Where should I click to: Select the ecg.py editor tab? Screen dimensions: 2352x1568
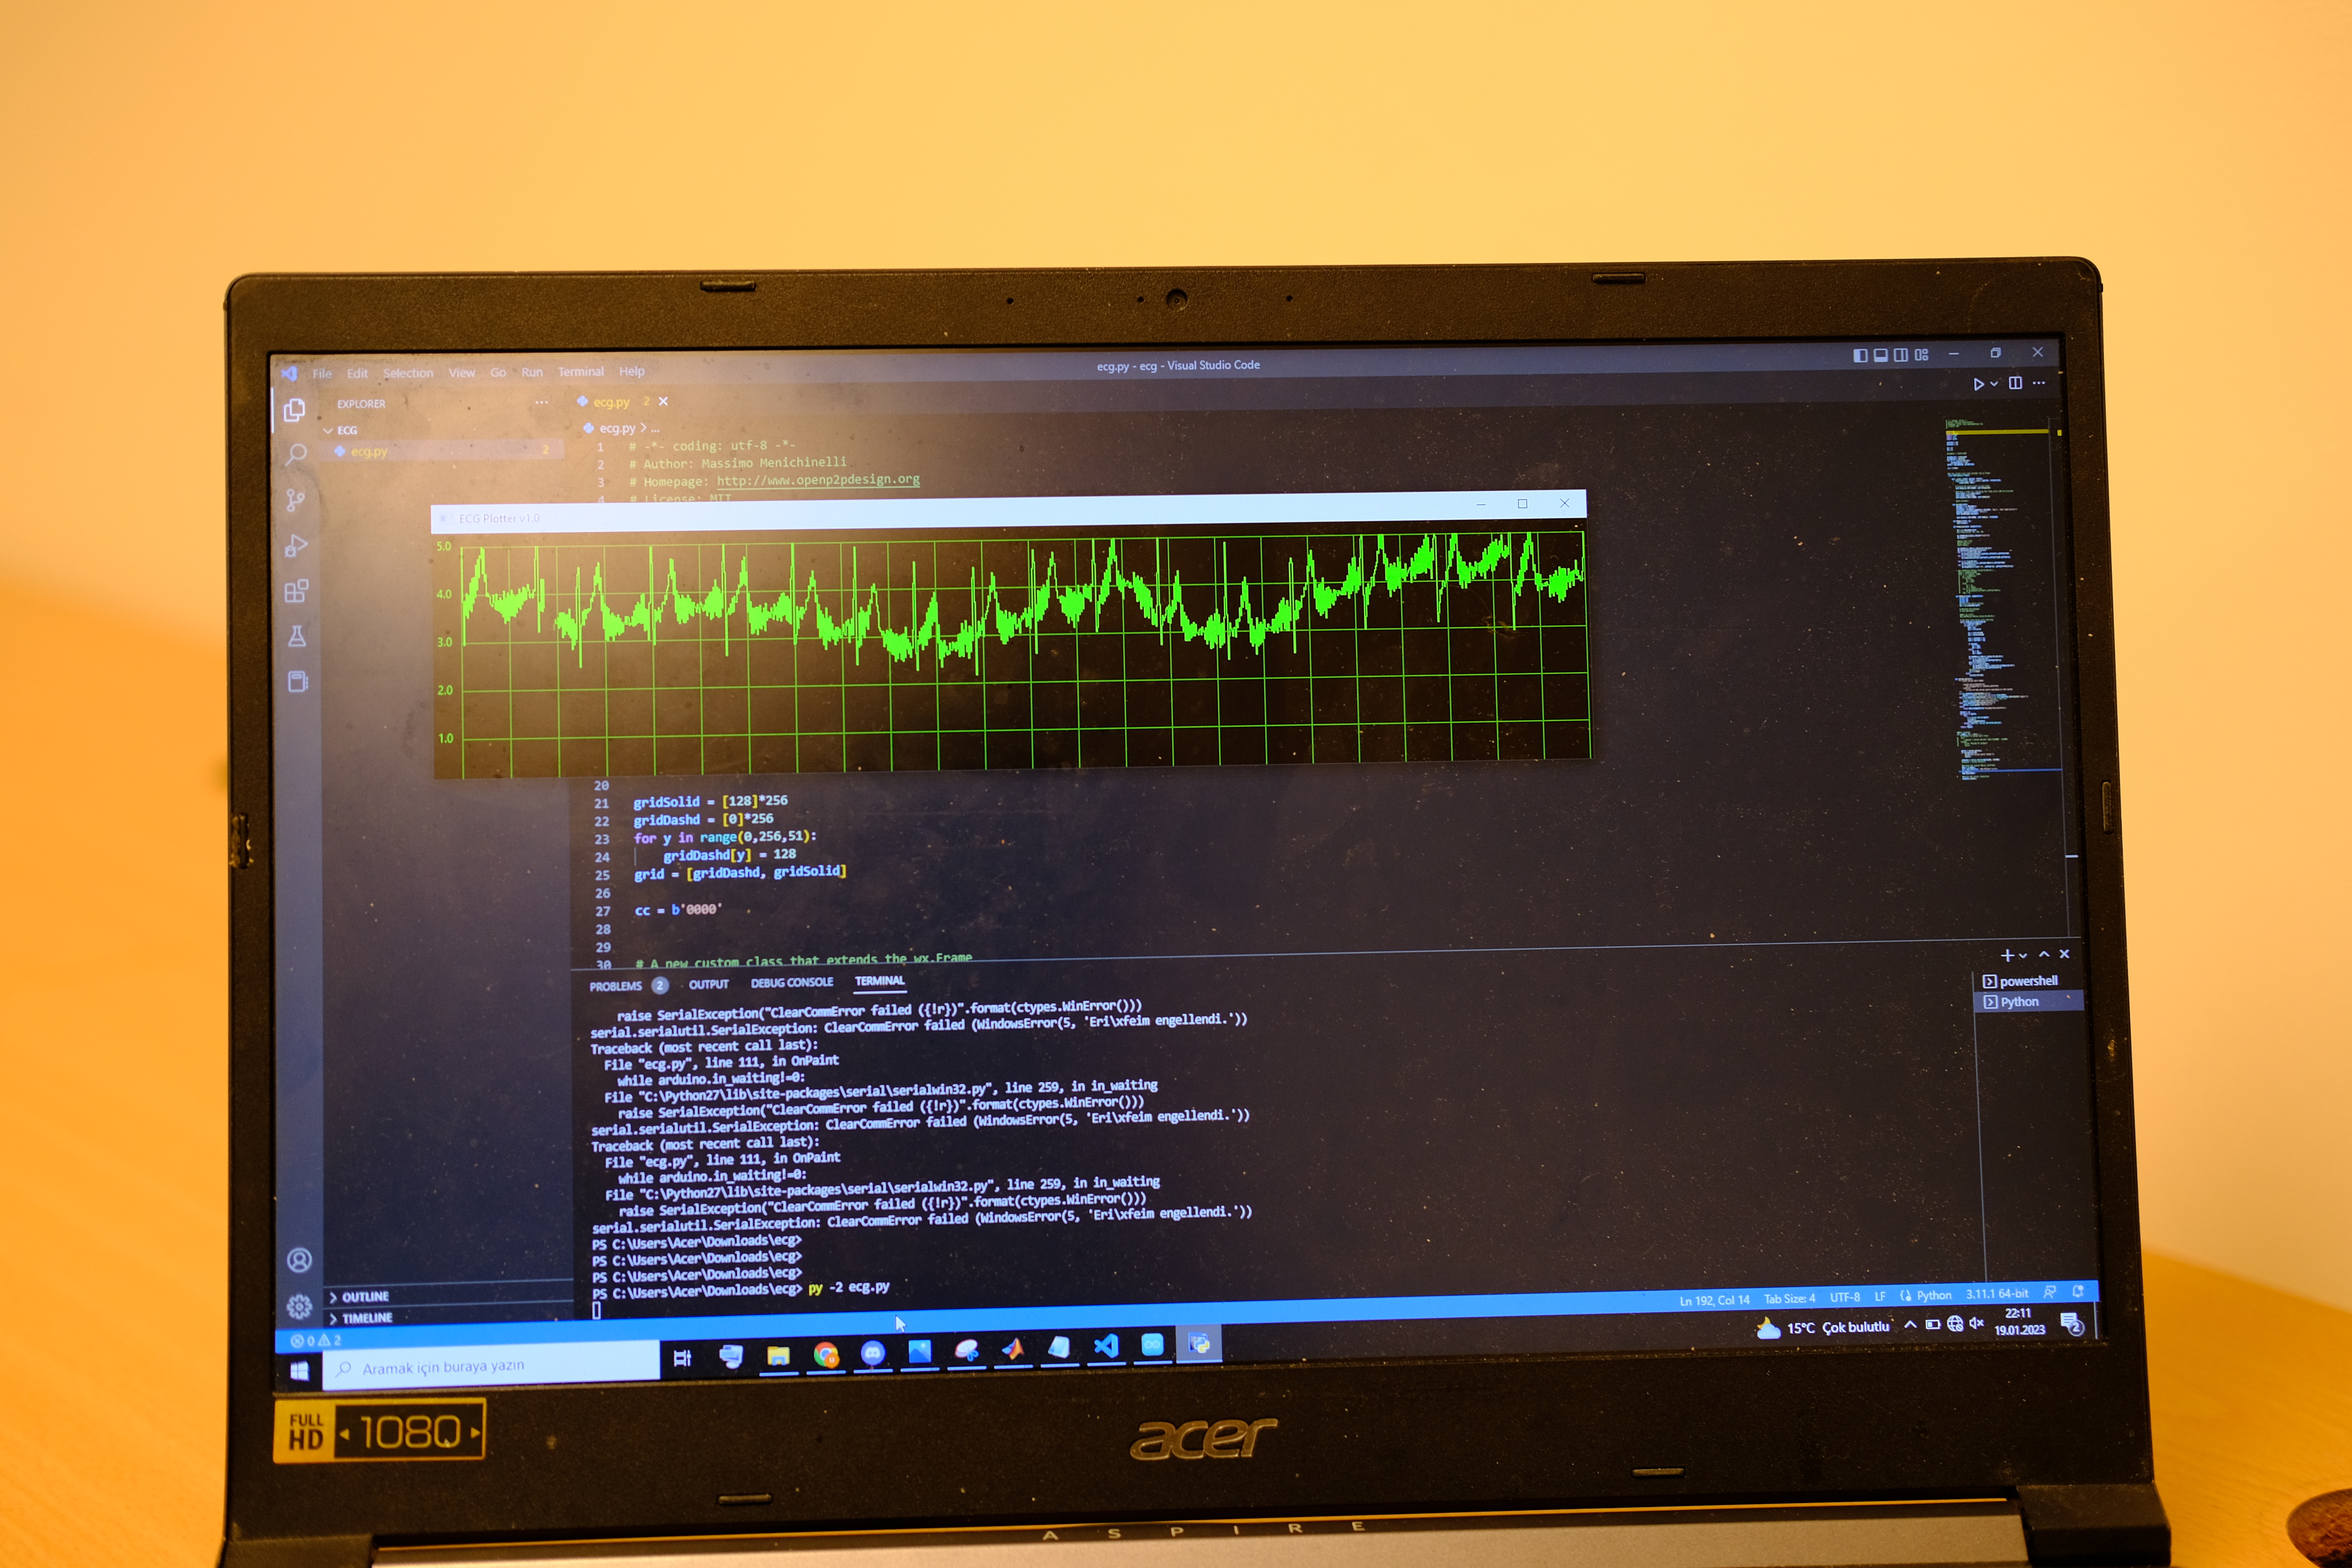click(612, 402)
